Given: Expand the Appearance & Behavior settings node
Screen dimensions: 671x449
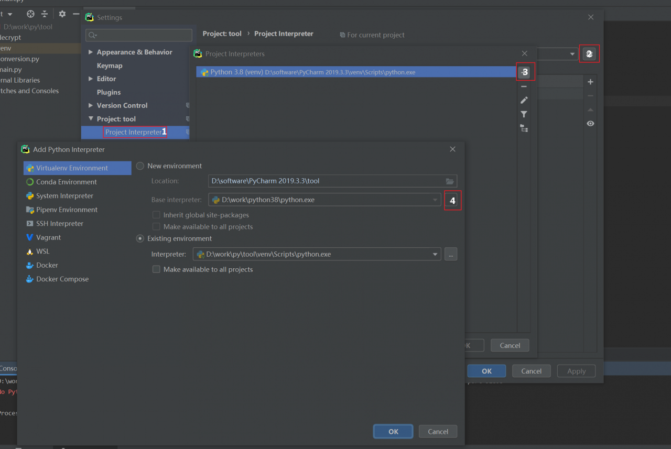Looking at the screenshot, I should coord(91,52).
